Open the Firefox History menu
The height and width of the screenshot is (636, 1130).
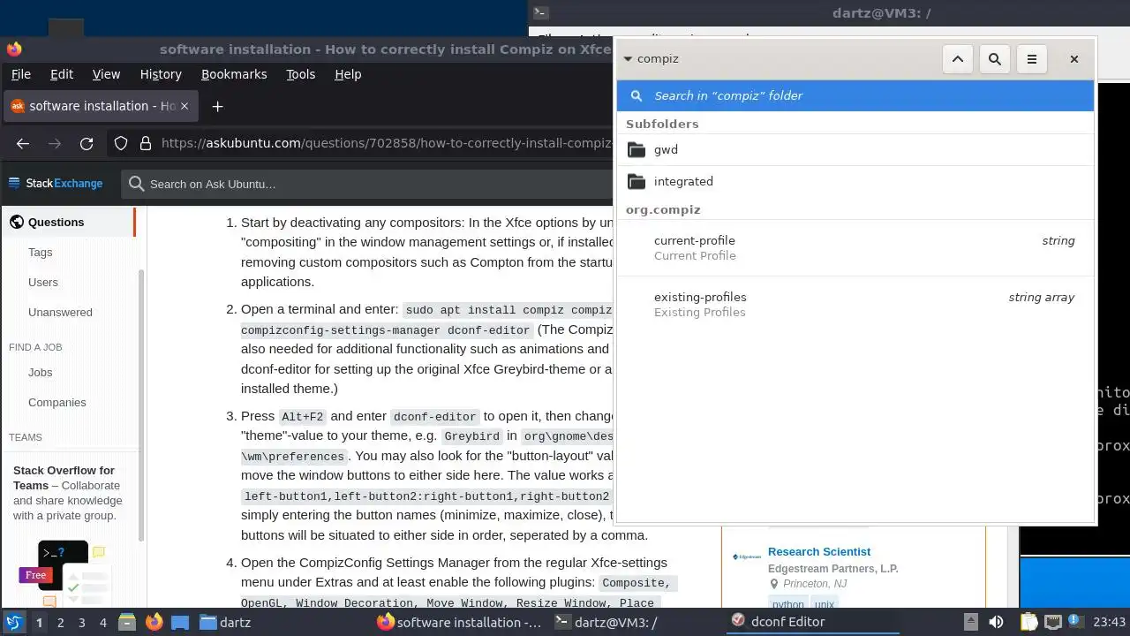point(161,74)
